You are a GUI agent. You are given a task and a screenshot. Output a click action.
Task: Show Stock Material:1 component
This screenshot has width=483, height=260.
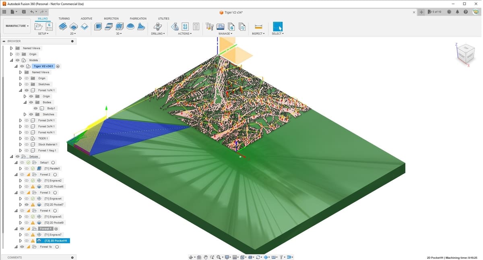pyautogui.click(x=27, y=144)
